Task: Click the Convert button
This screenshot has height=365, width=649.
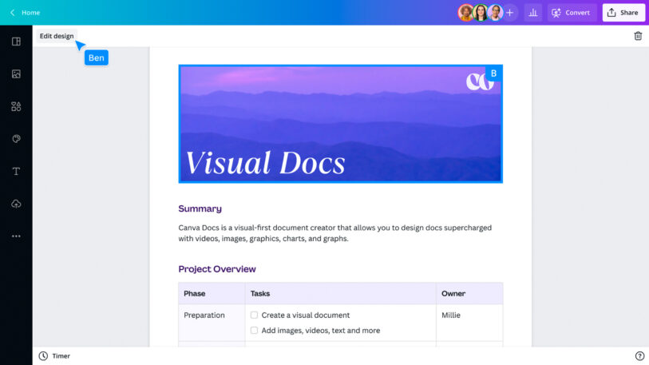Action: (x=571, y=13)
